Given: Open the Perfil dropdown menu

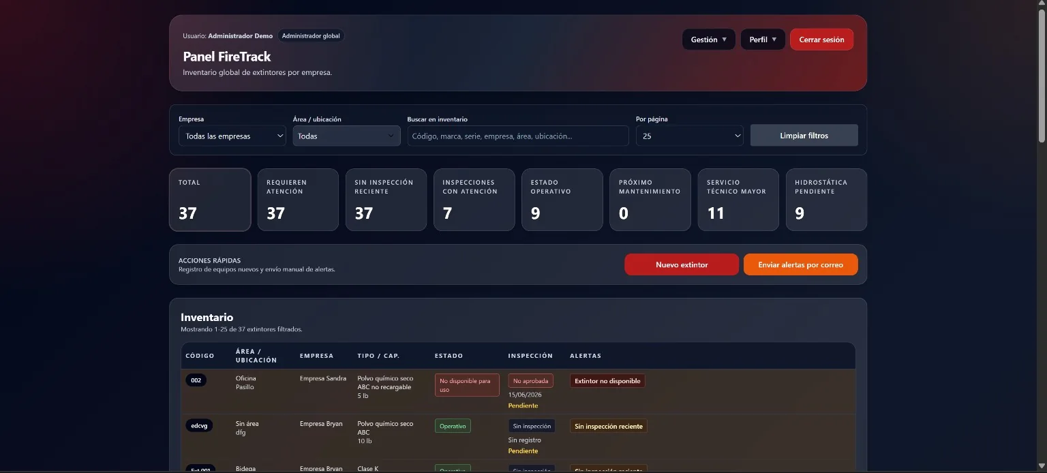Looking at the screenshot, I should 763,40.
